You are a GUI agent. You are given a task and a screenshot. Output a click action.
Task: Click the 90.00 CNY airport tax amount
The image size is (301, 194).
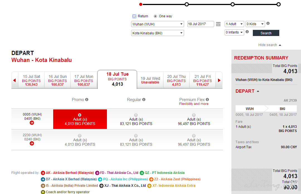(x=289, y=147)
